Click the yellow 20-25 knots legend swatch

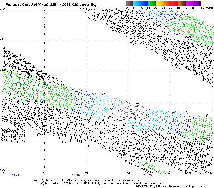point(160,3)
